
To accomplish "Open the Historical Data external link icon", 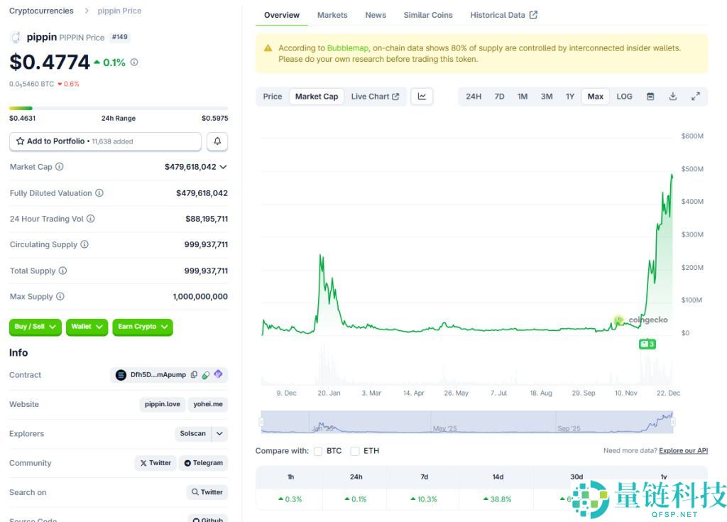I will tap(534, 15).
